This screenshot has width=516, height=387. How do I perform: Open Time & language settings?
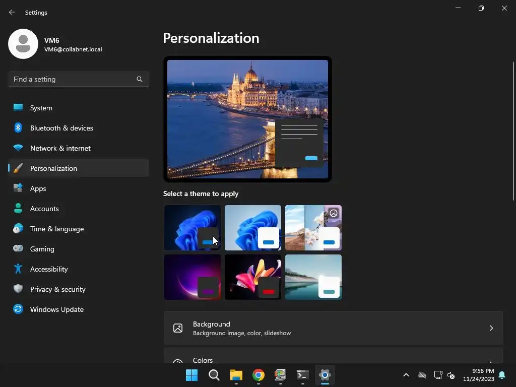[x=79, y=228]
